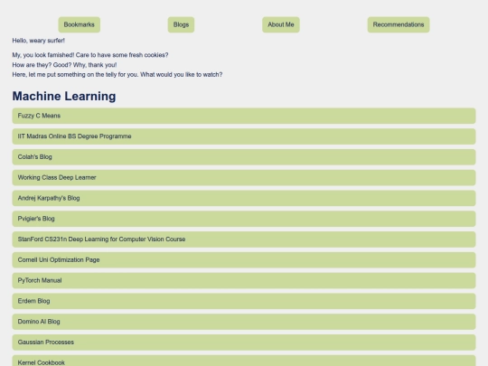Click the 'Hello, weary surfer!' greeting text
Viewport: 488px width, 366px height.
39,41
